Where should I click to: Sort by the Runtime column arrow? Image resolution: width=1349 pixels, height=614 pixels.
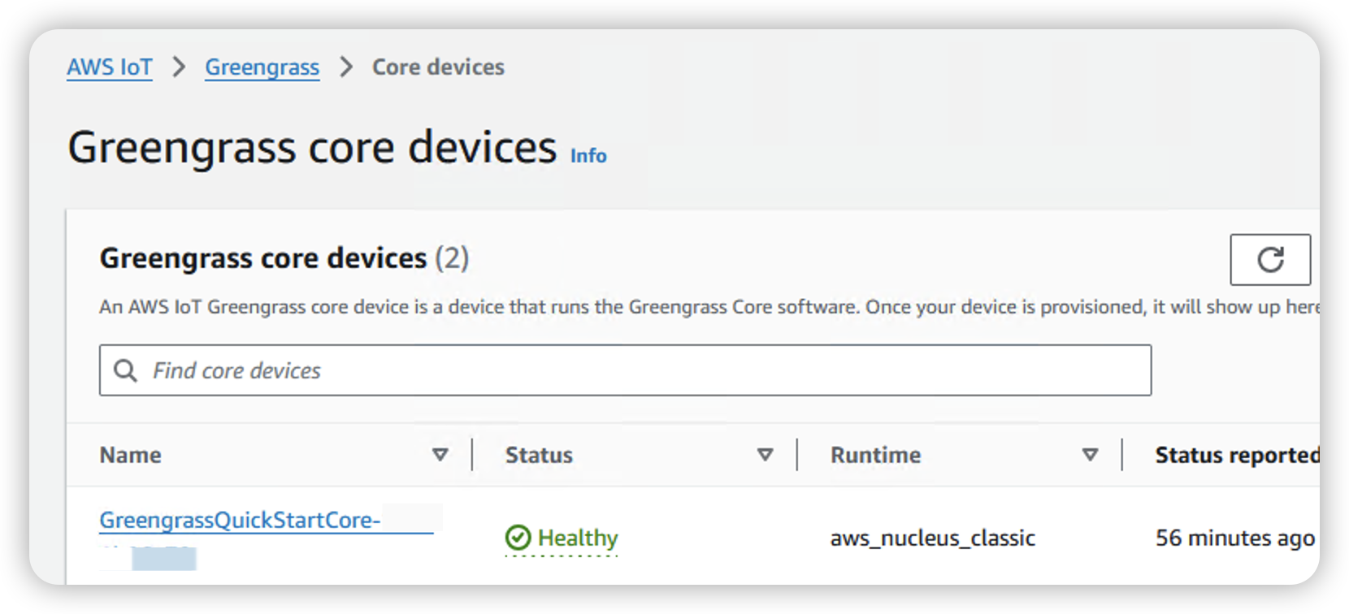[1090, 455]
